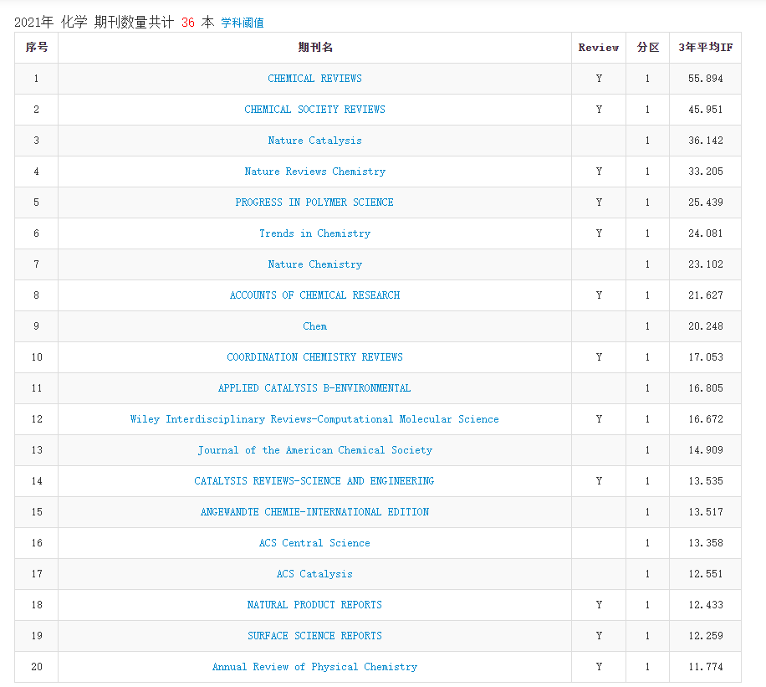Select PROGRESS IN POLYMER SCIENCE link
This screenshot has height=687, width=766.
tap(314, 202)
